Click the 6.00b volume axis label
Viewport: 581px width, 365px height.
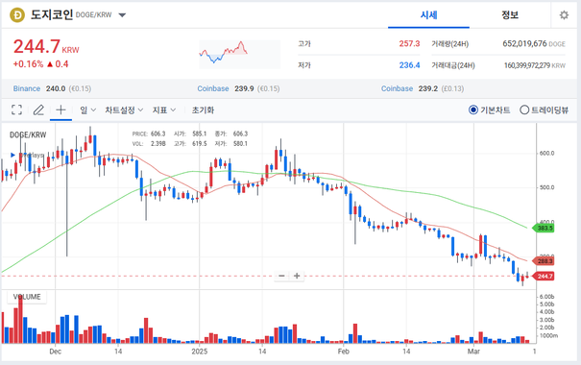pyautogui.click(x=547, y=297)
